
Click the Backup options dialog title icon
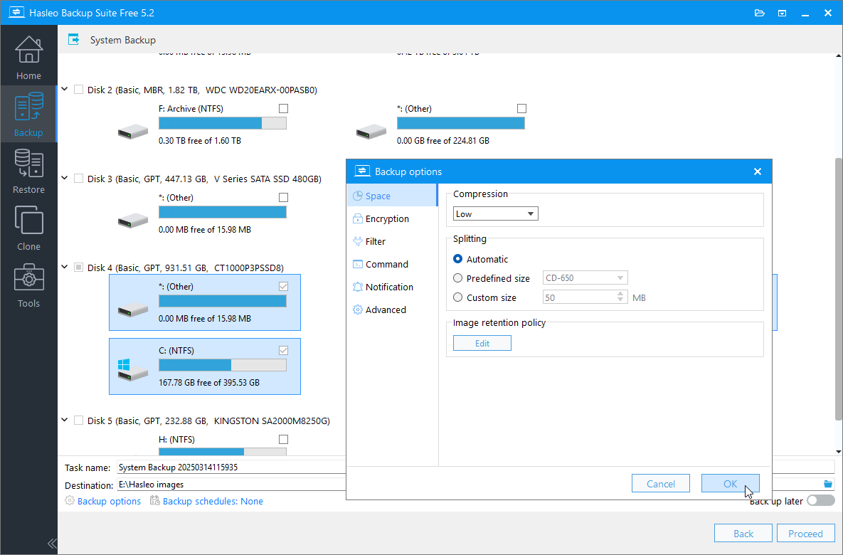click(x=362, y=171)
